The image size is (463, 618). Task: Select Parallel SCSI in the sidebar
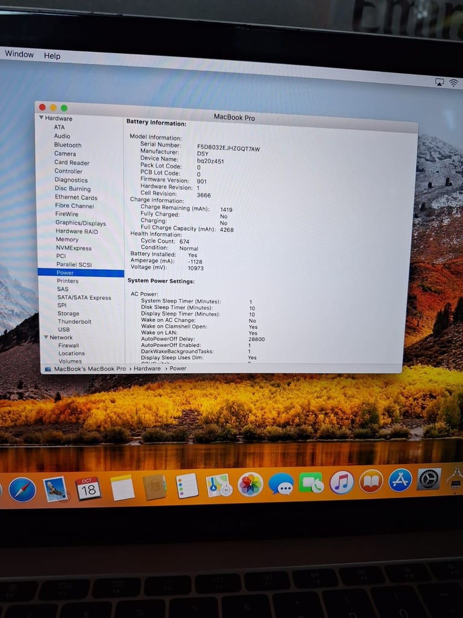(74, 264)
